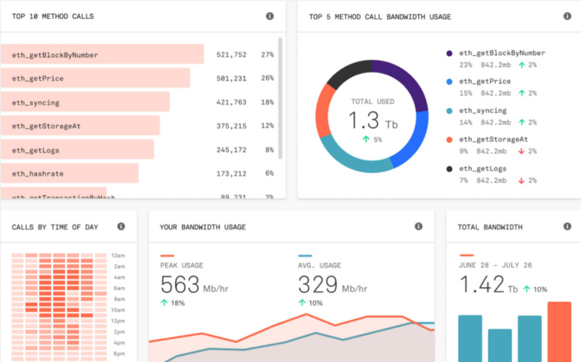Screen dimensions: 581x362
Task: Show info for Your Bandwidth Usage panel
Action: point(418,226)
